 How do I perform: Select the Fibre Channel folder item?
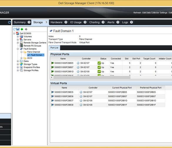pyautogui.click(x=34, y=52)
